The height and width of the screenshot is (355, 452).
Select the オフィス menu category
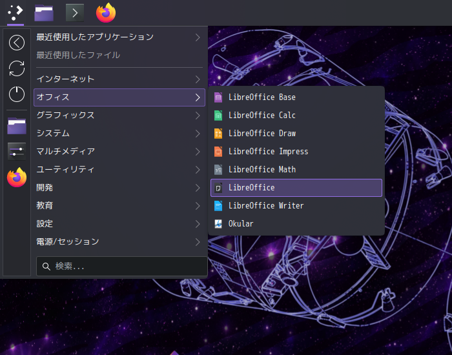click(119, 97)
